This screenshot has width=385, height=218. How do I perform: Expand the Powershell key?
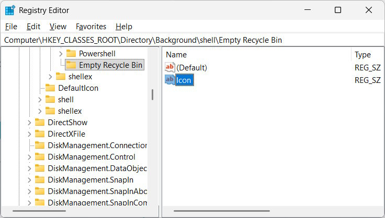point(61,54)
